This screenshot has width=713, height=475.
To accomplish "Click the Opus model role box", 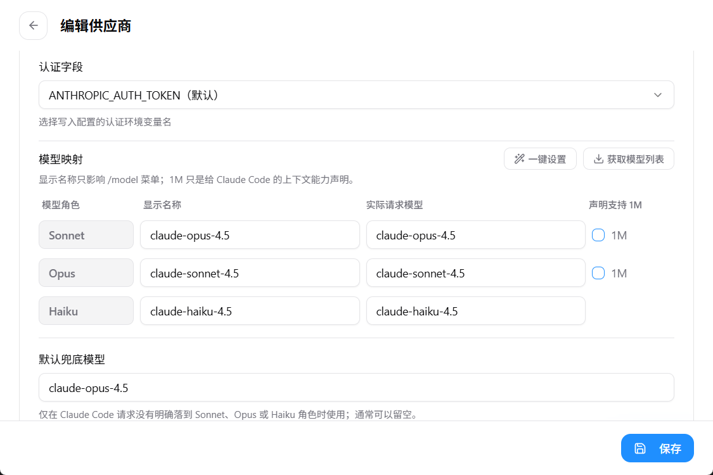I will (x=86, y=273).
